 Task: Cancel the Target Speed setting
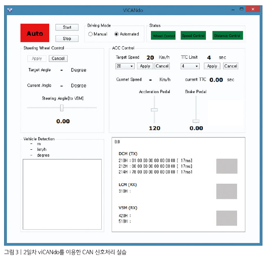click(x=162, y=66)
